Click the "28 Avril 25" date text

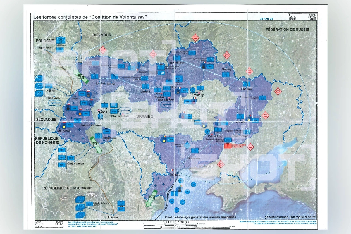[266, 18]
